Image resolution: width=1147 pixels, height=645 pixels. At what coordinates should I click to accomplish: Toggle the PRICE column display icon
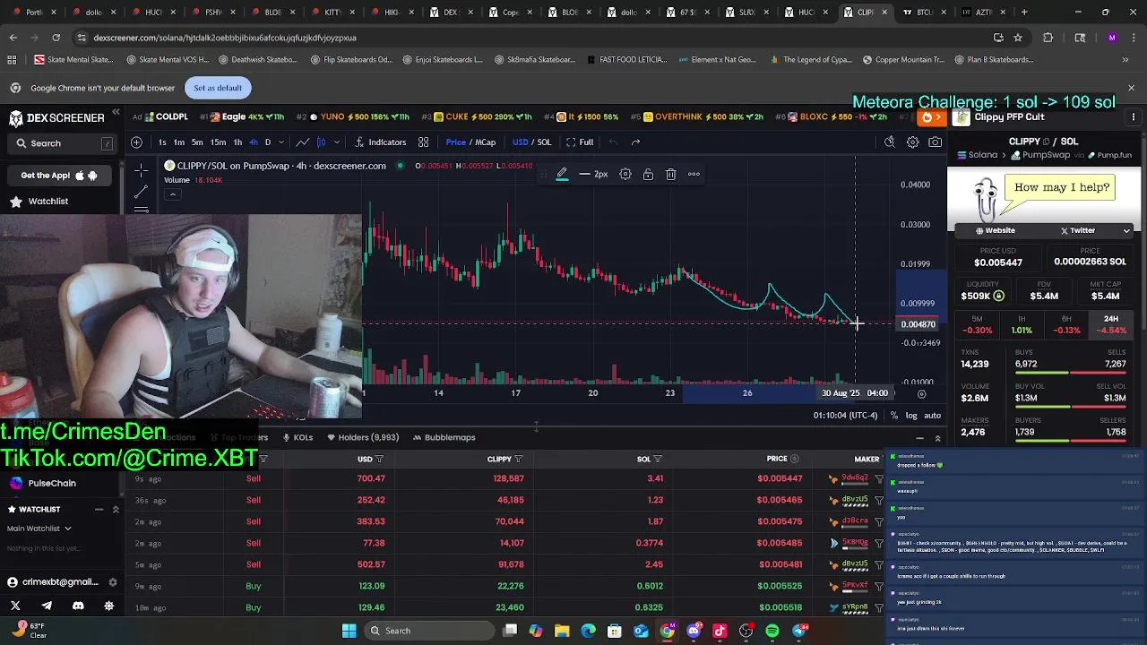click(794, 459)
